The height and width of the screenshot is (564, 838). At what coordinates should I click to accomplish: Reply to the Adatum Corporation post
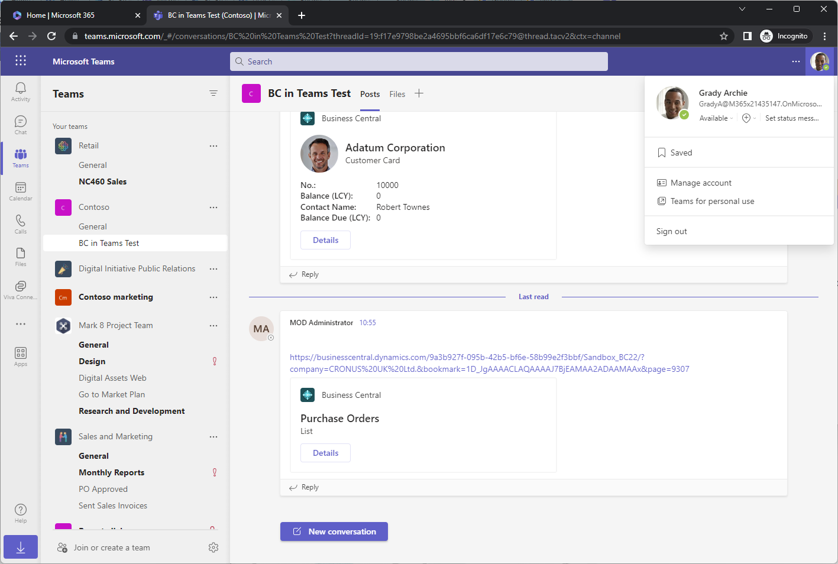304,274
